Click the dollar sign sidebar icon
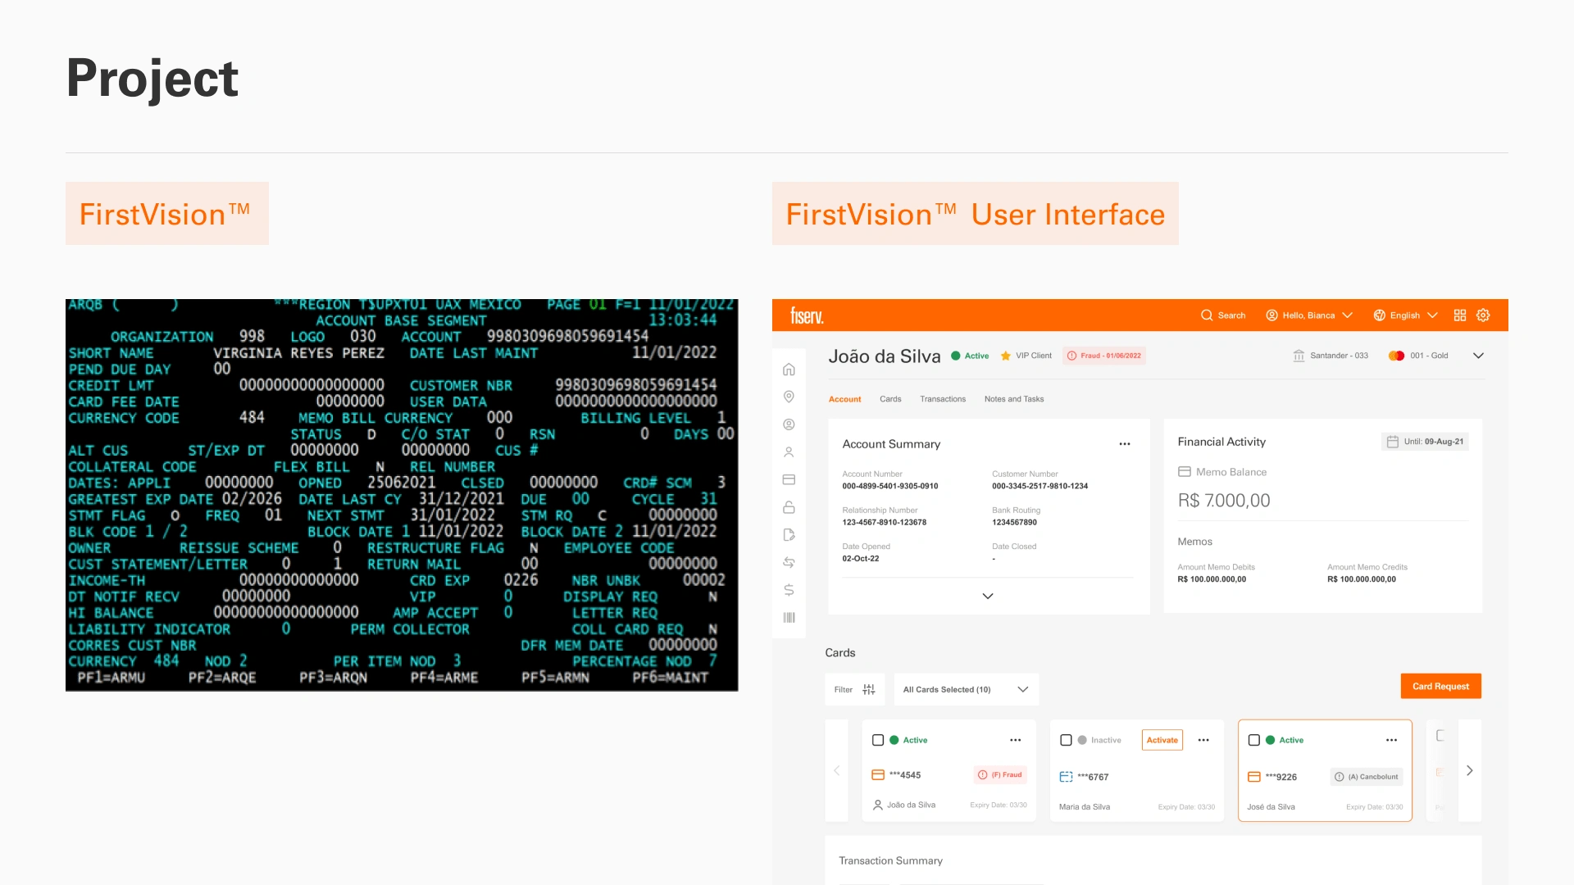 click(x=789, y=590)
